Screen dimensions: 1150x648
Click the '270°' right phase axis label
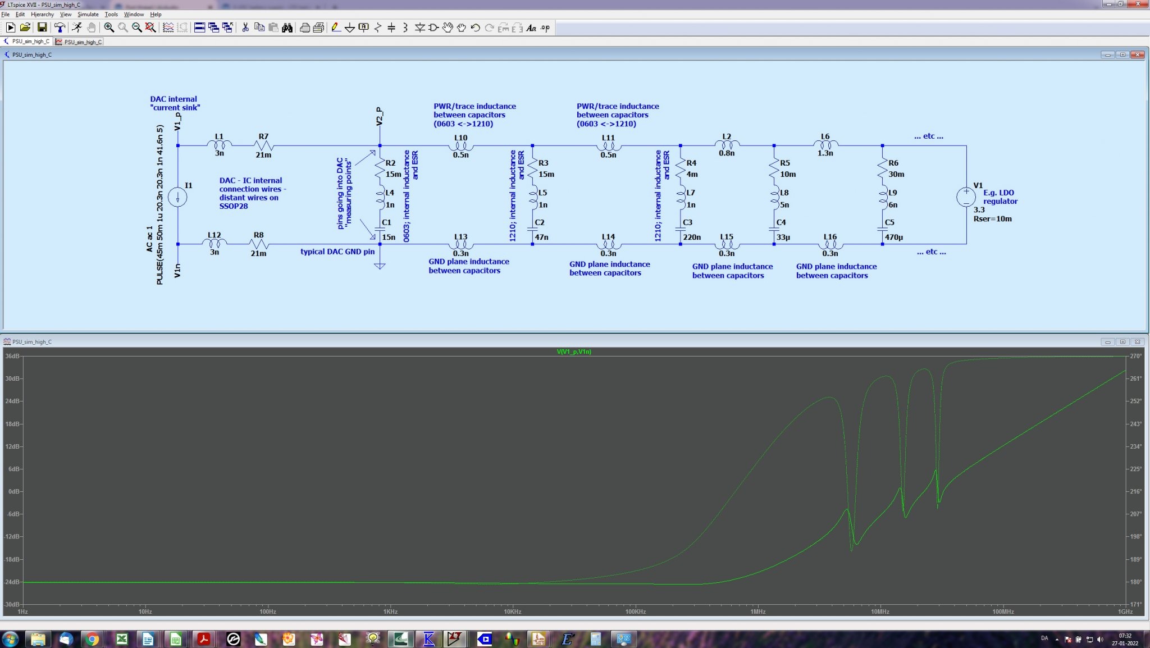[x=1136, y=356]
